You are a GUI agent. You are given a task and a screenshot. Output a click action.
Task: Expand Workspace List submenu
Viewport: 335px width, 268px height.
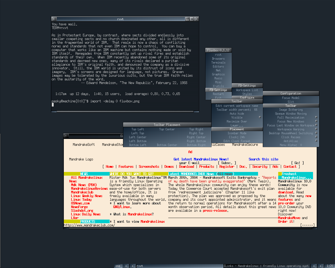247,90
